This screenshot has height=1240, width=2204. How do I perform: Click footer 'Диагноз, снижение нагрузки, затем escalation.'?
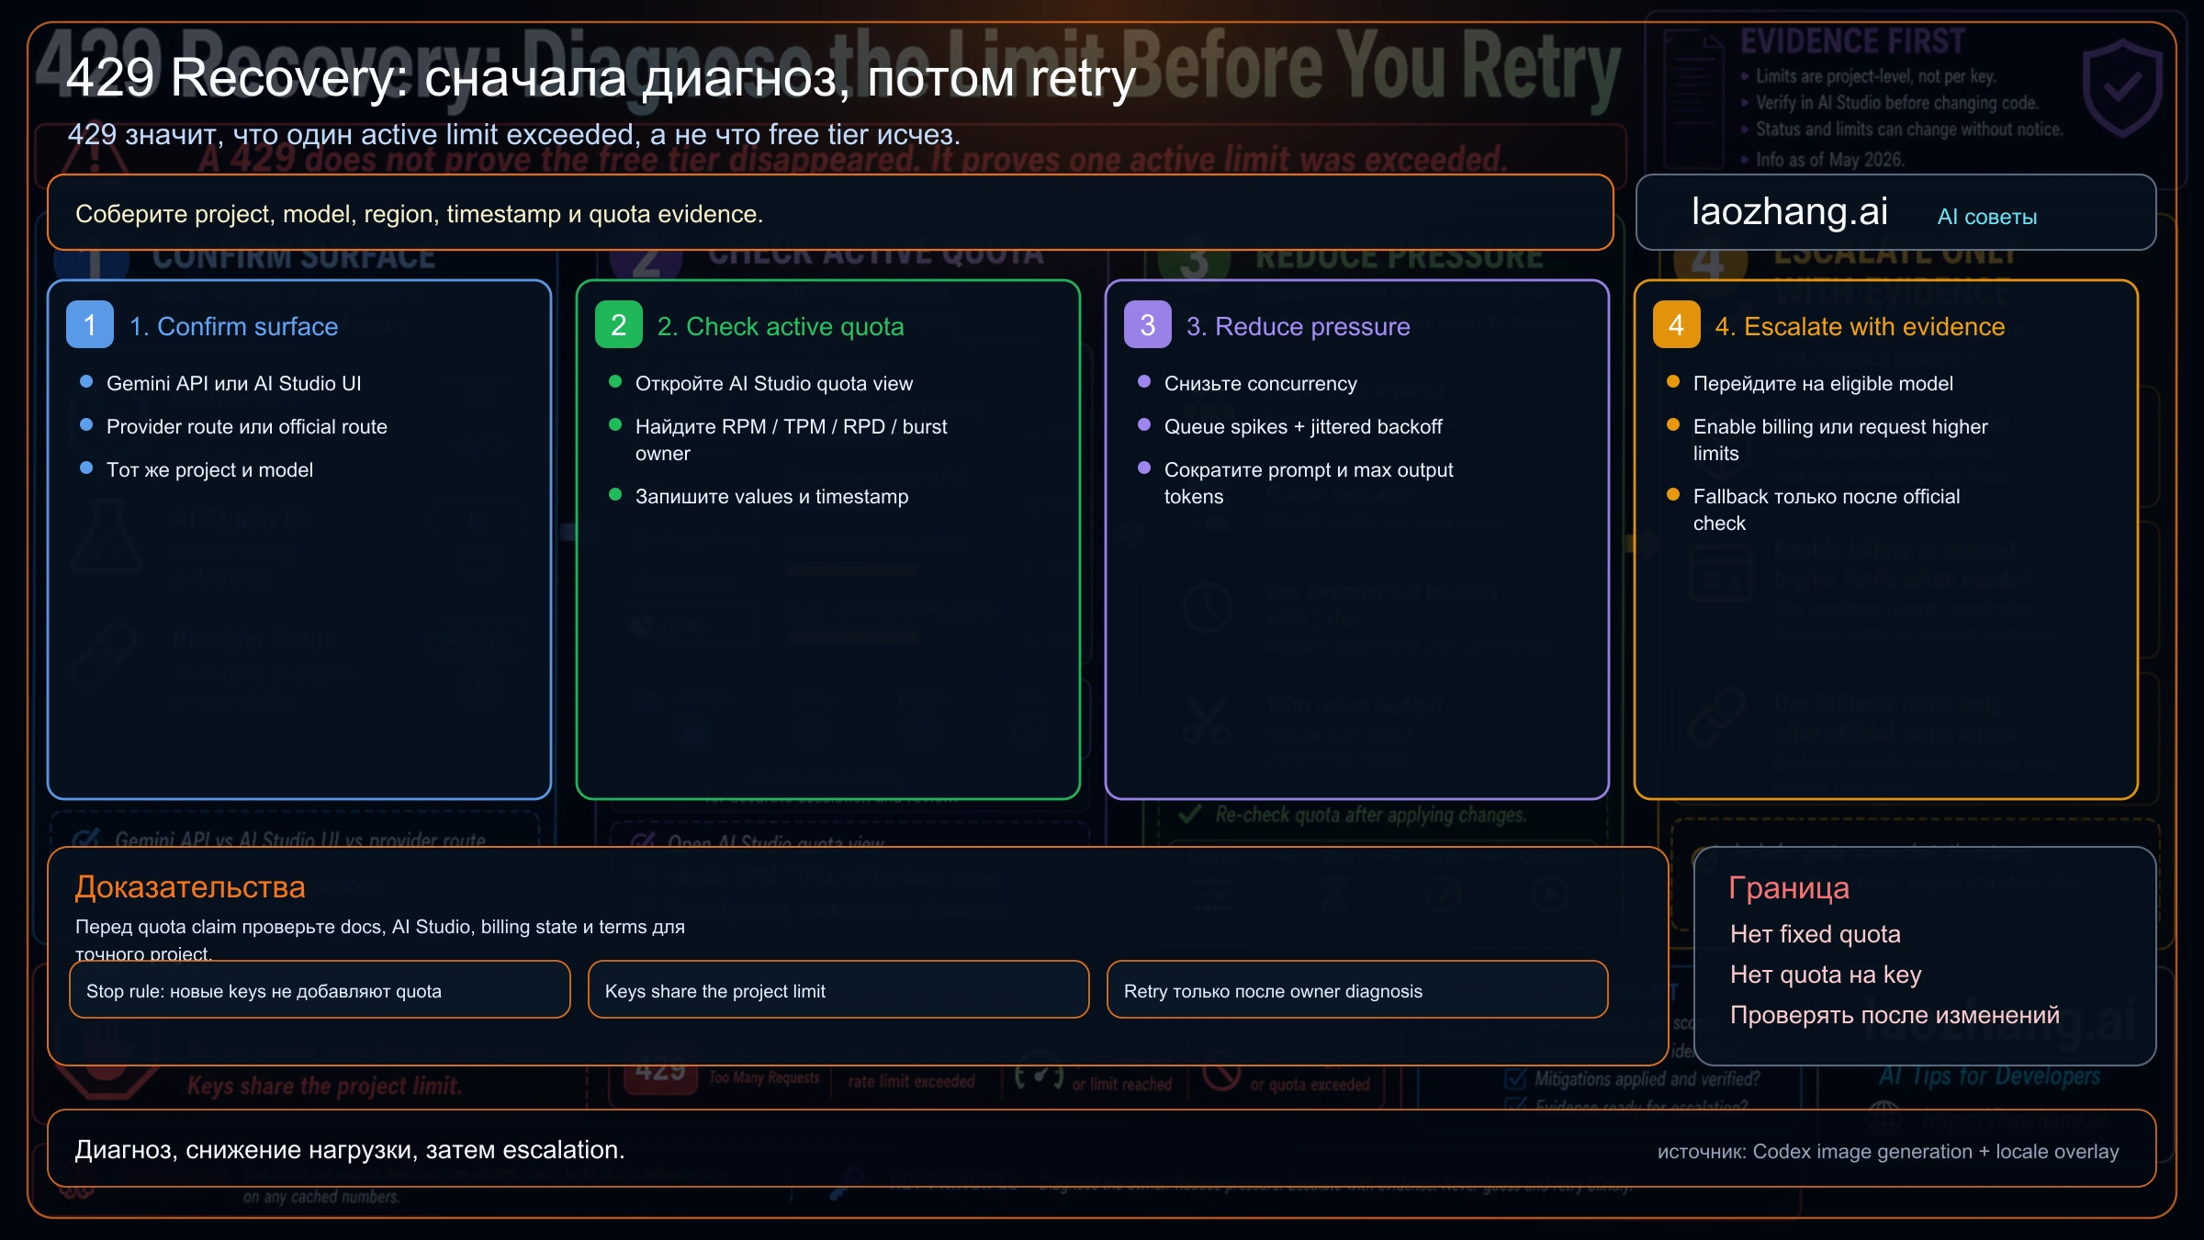click(350, 1150)
